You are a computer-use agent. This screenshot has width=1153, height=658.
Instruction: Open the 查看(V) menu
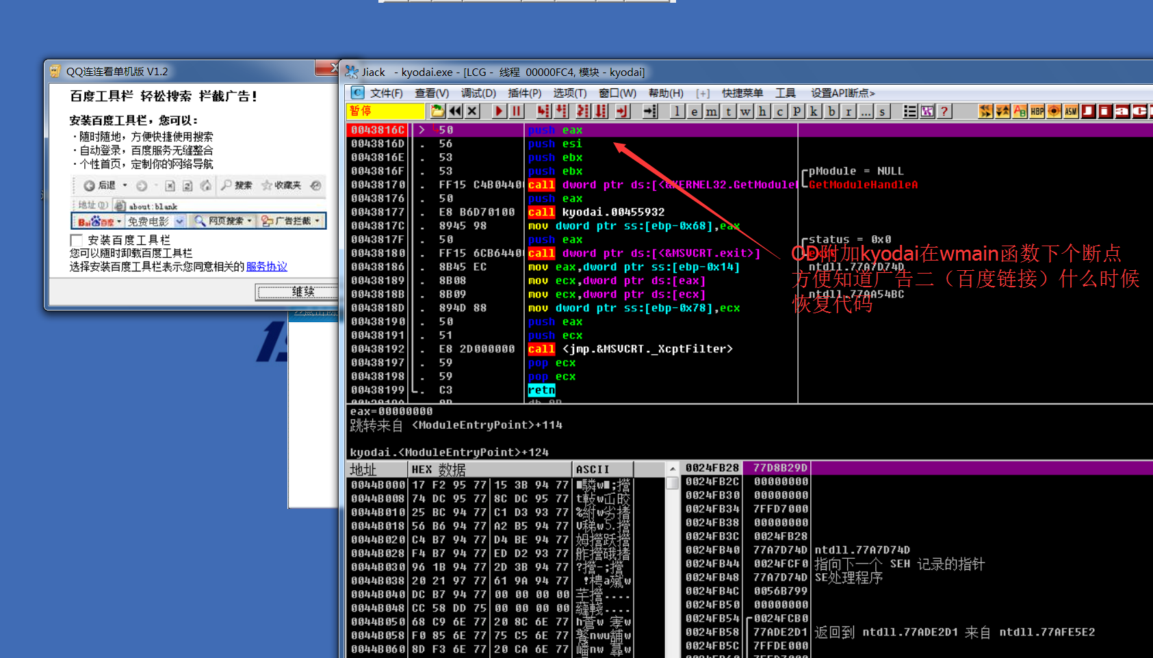(x=432, y=93)
